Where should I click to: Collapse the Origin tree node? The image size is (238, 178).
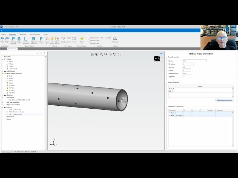3,59
